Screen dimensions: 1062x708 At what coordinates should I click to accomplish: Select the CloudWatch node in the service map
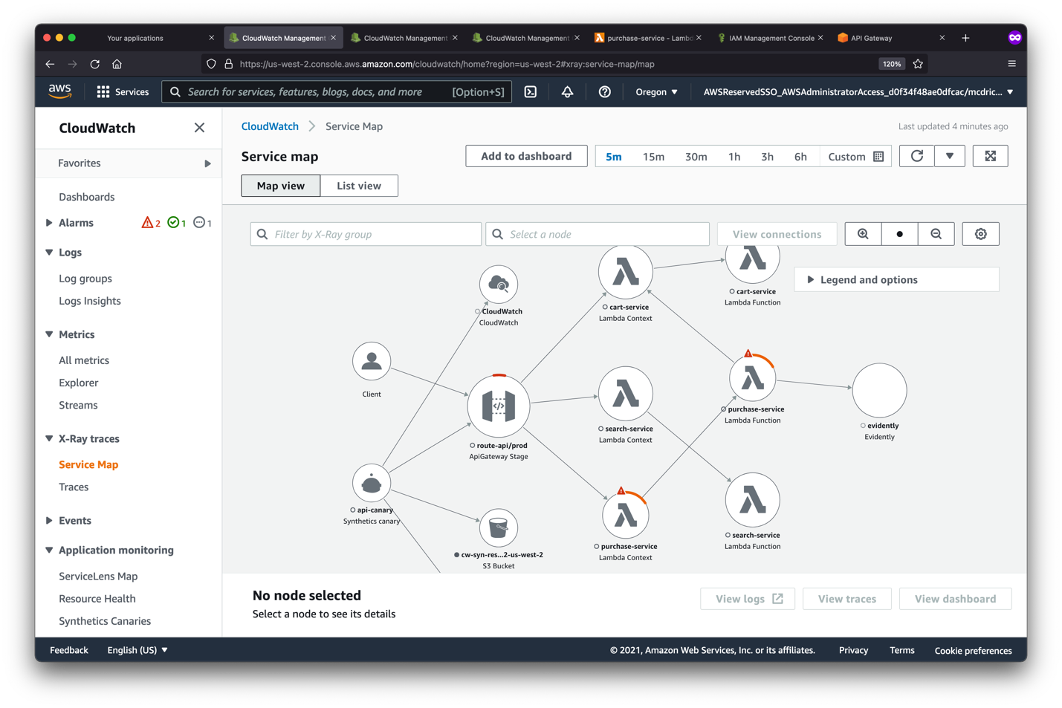pyautogui.click(x=498, y=284)
